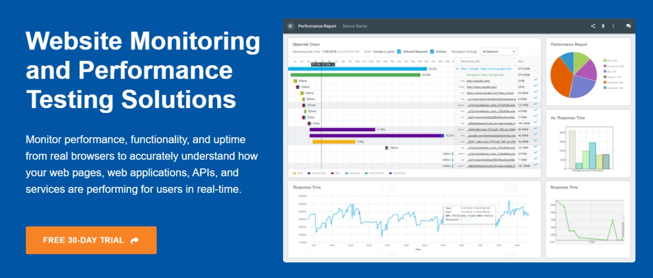Click trend chart icon on google.com row
This screenshot has width=653, height=278.
(x=535, y=80)
